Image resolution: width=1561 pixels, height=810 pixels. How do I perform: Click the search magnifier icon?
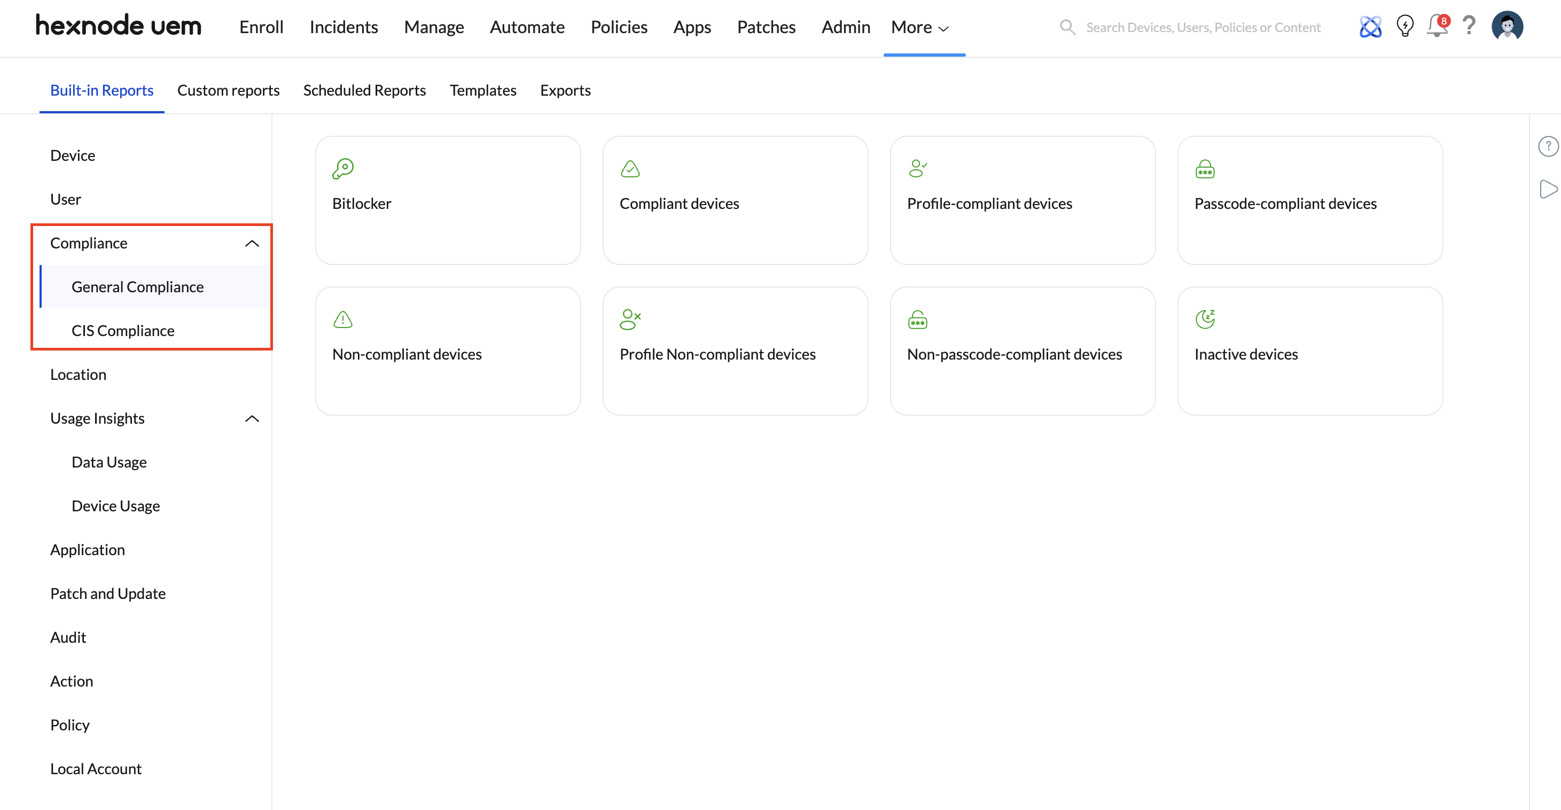tap(1067, 27)
